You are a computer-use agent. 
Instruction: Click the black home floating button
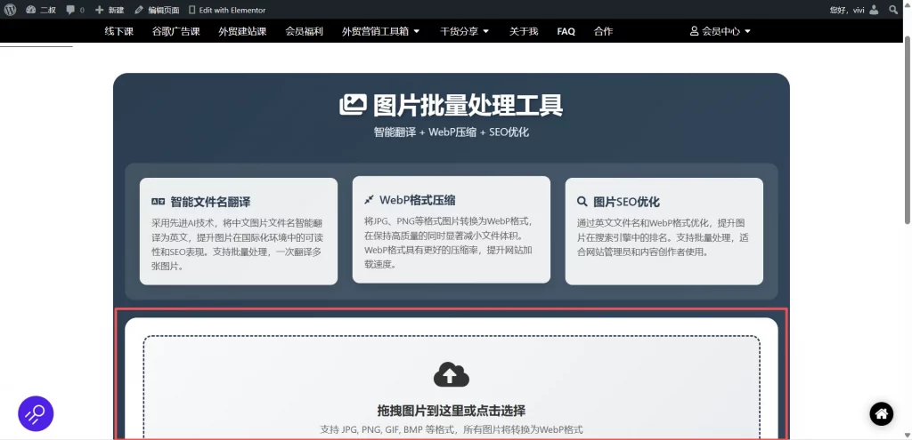pyautogui.click(x=881, y=414)
